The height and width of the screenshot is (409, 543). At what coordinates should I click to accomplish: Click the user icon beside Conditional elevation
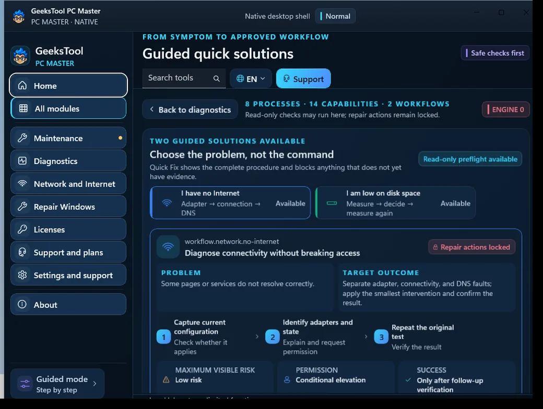click(287, 380)
